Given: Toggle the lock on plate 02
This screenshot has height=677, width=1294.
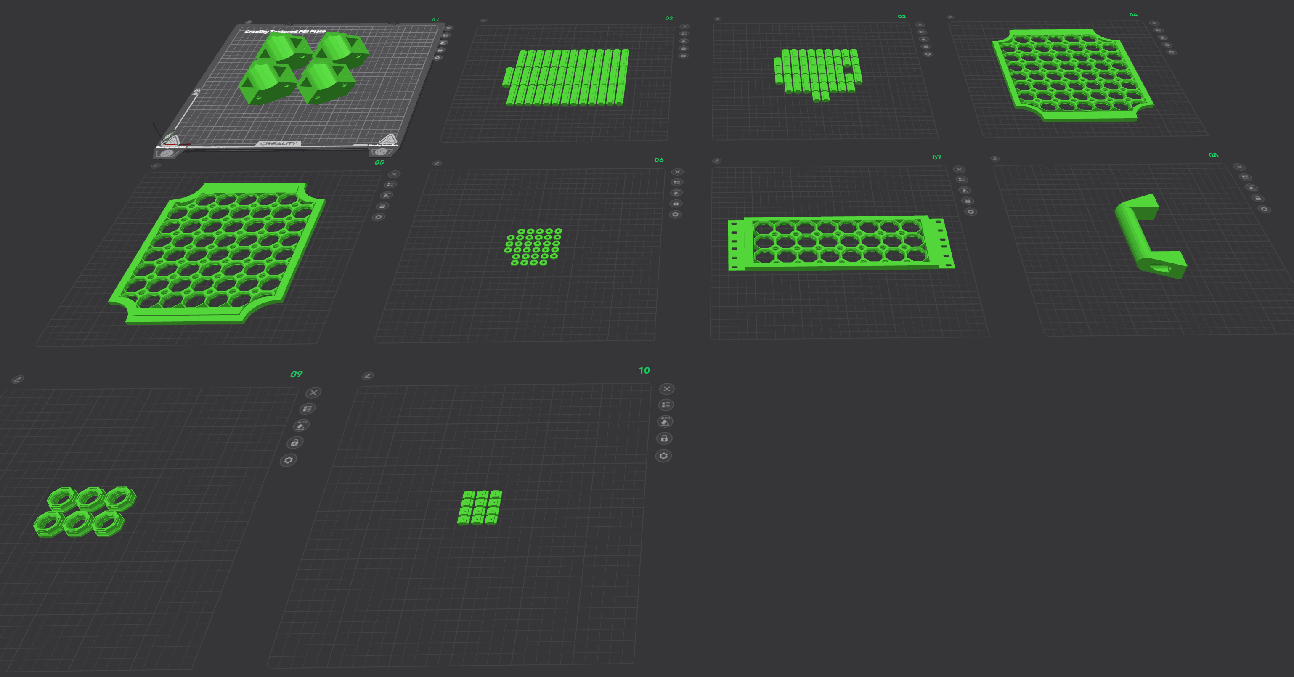Looking at the screenshot, I should [683, 49].
